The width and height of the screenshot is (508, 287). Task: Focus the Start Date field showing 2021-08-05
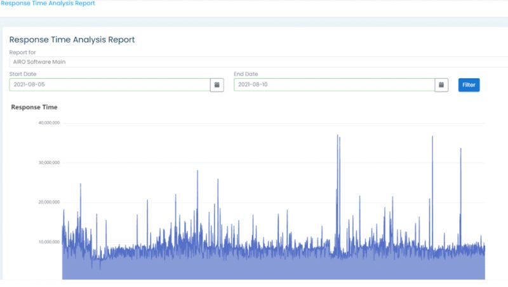(110, 84)
